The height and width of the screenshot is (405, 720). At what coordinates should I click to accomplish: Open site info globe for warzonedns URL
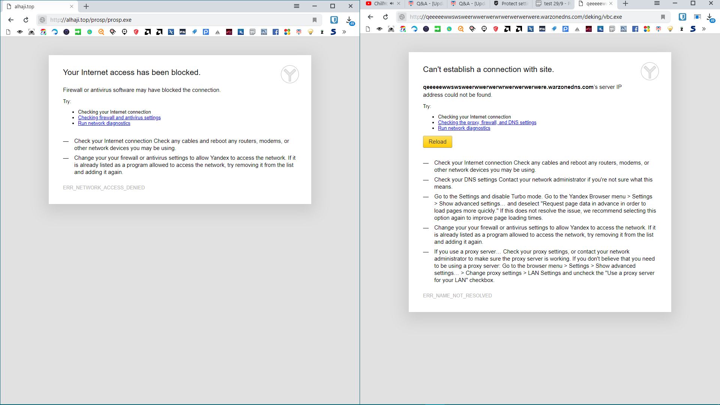(402, 17)
